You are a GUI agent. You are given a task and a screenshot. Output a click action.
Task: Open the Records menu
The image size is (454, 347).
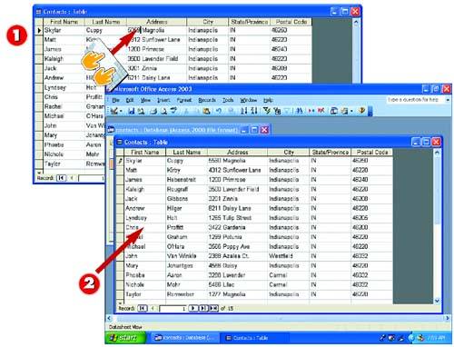coord(207,100)
